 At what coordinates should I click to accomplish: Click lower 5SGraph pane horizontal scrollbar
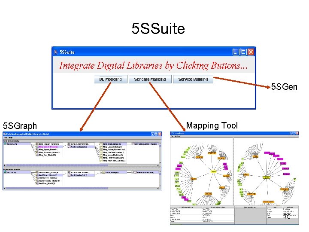[82, 188]
